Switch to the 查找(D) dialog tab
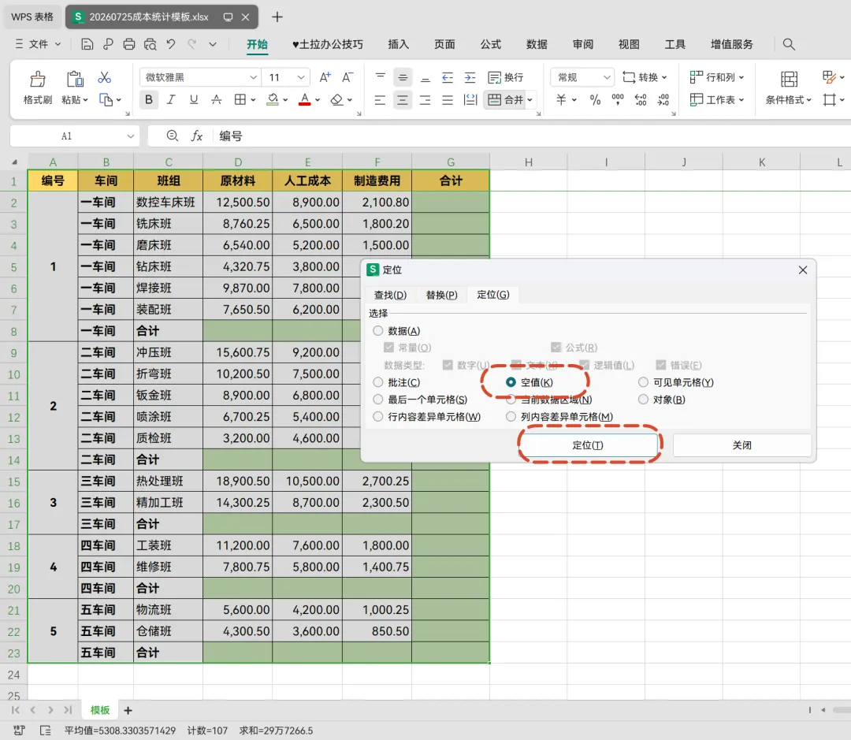 click(x=390, y=295)
